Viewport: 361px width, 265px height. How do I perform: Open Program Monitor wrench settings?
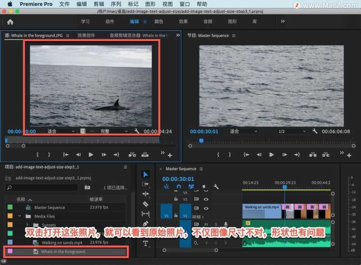(315, 131)
